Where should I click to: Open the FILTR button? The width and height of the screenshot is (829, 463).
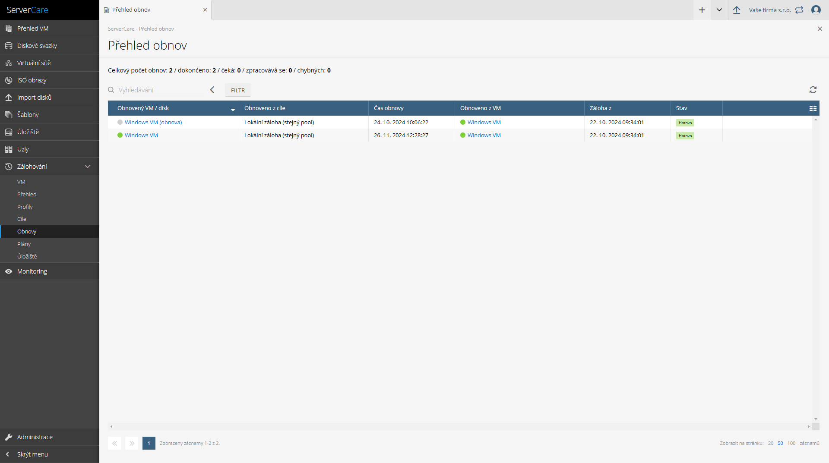(x=238, y=90)
